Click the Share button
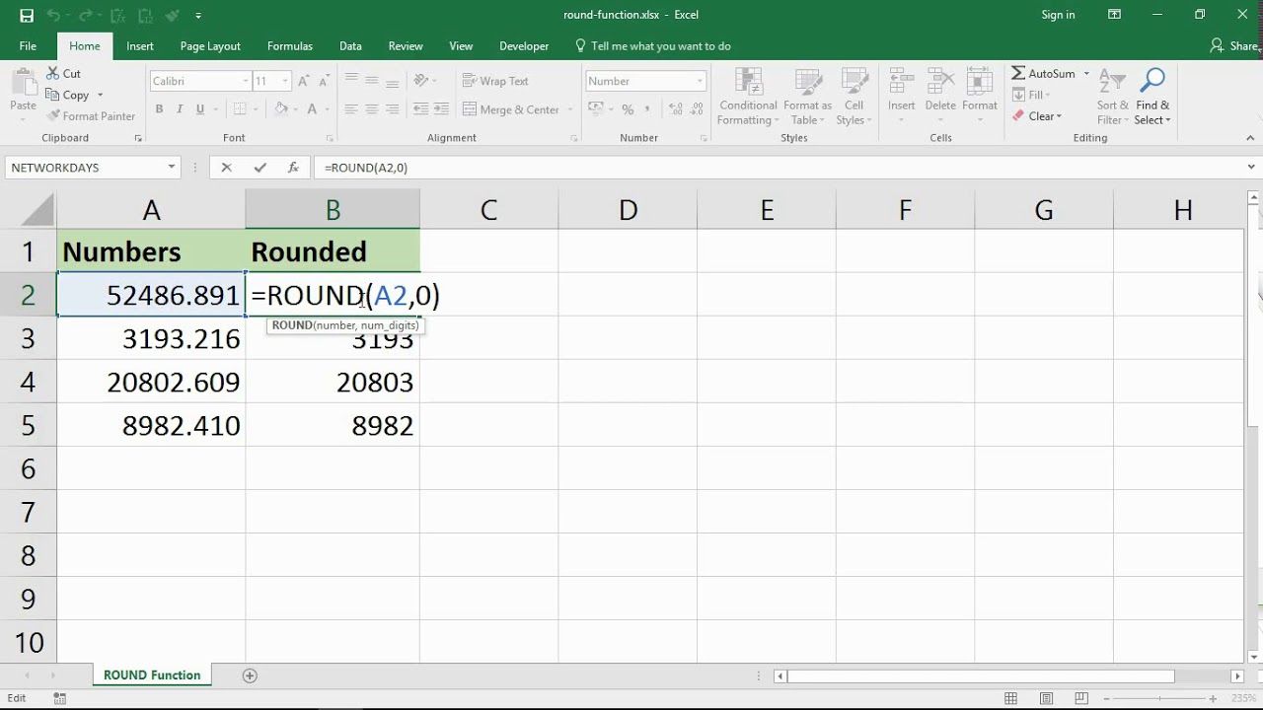The height and width of the screenshot is (710, 1263). pyautogui.click(x=1234, y=46)
